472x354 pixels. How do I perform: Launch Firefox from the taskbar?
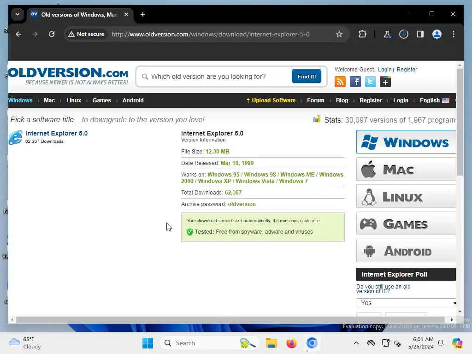point(291,343)
